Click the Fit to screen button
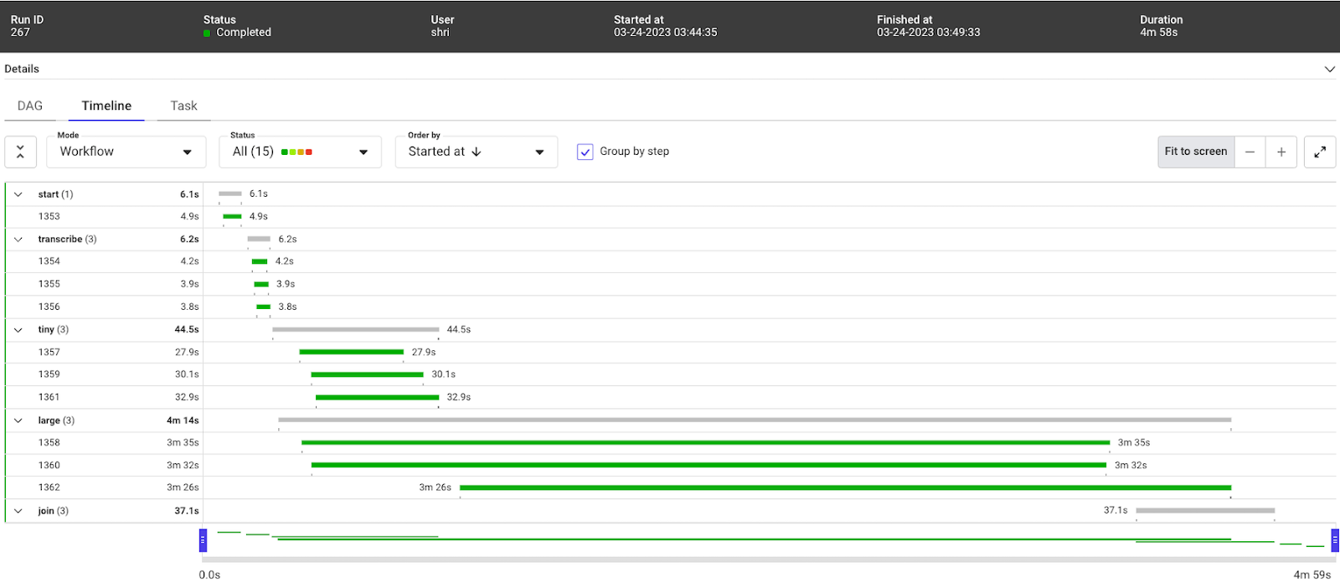 (x=1196, y=152)
